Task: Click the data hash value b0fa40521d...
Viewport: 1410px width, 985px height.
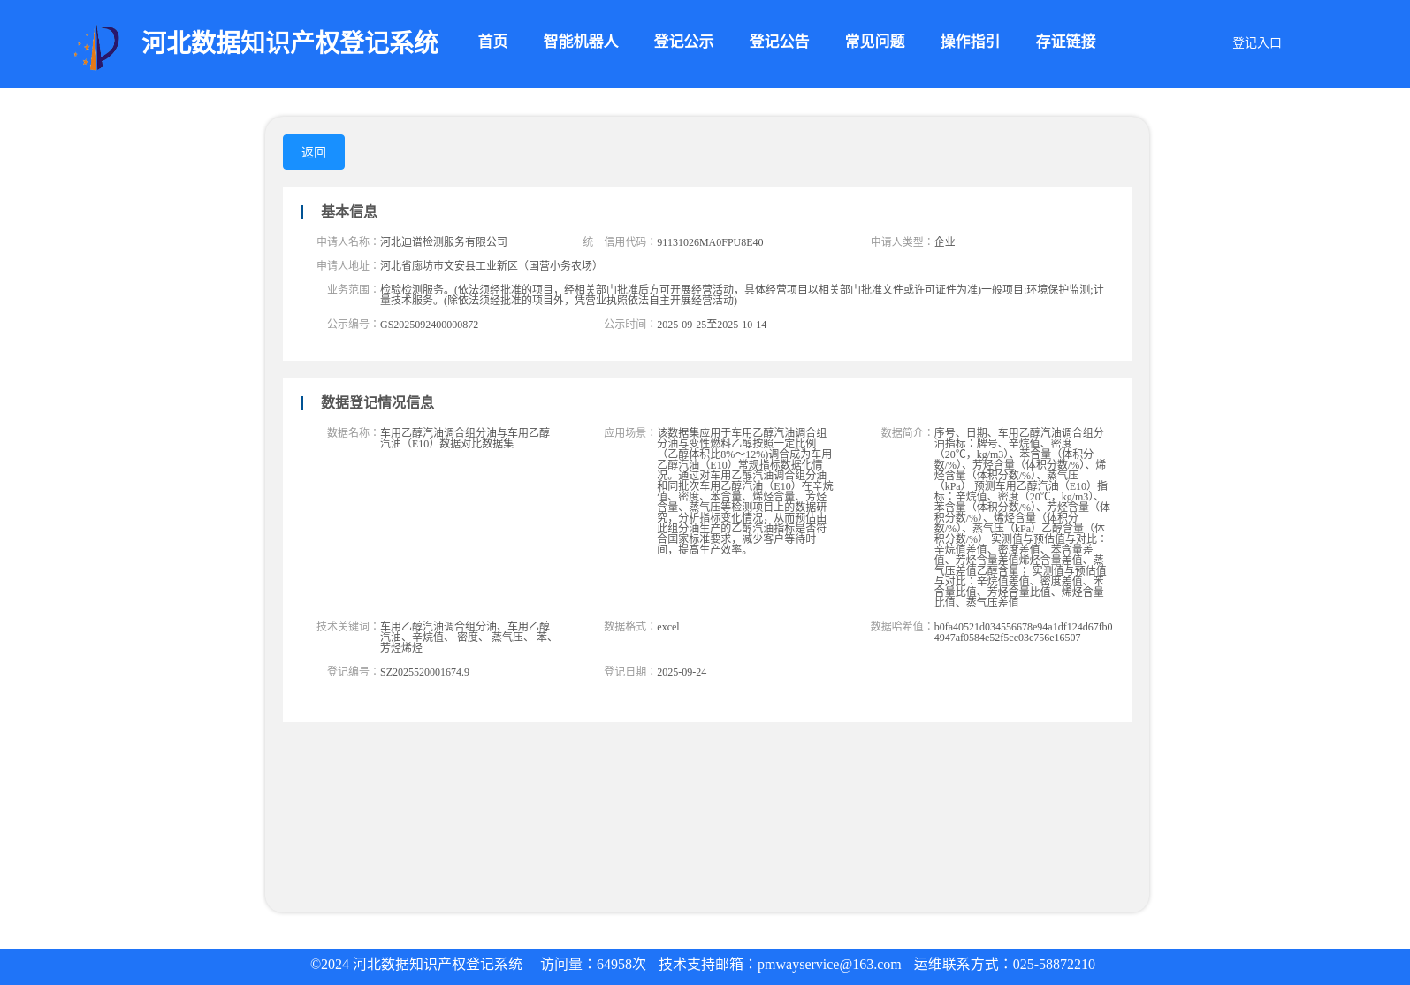Action: 1023,632
